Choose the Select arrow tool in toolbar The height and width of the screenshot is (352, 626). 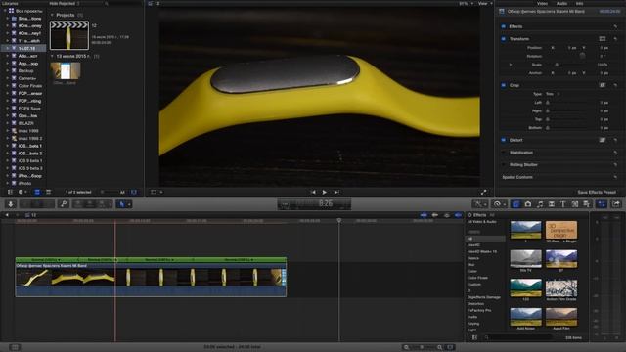pos(122,204)
